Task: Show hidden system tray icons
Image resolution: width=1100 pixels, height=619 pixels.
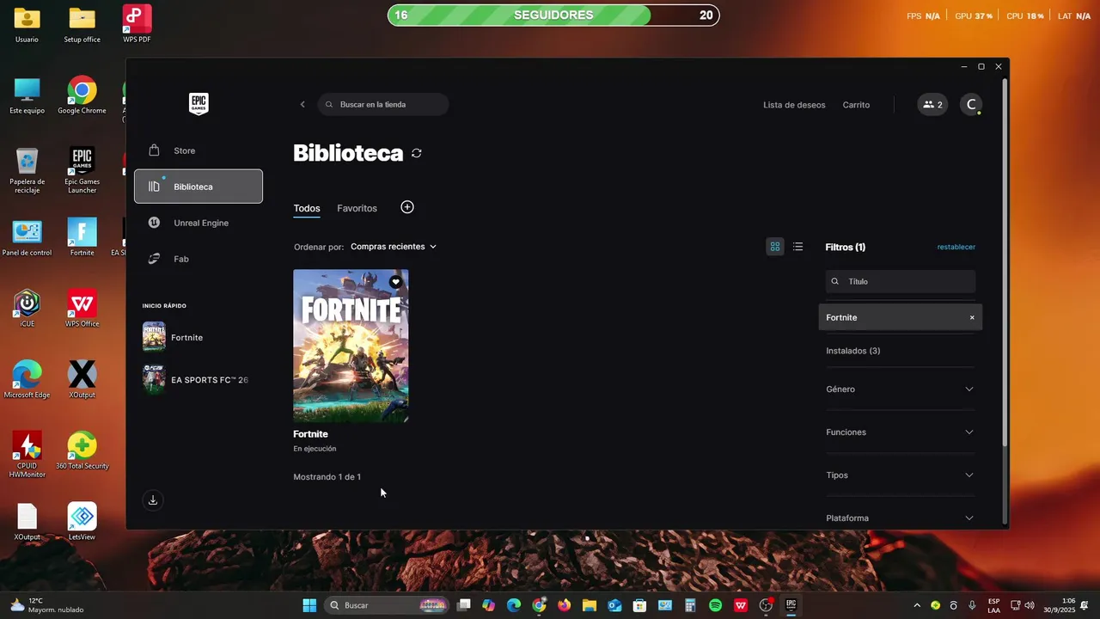Action: point(917,605)
